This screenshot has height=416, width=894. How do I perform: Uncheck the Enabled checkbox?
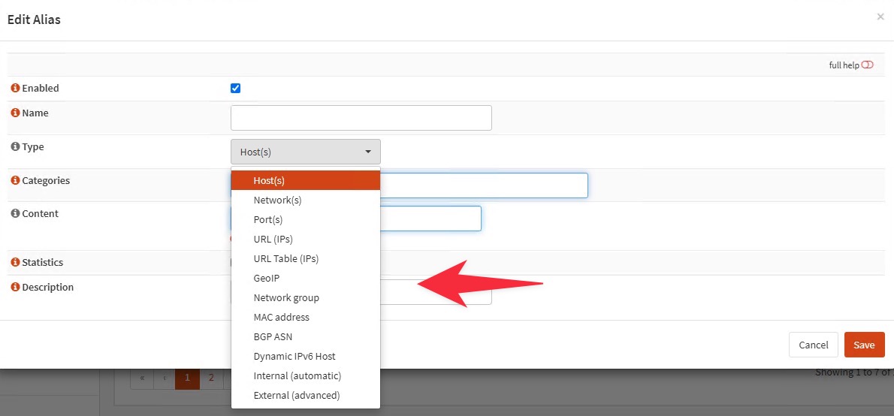point(235,89)
